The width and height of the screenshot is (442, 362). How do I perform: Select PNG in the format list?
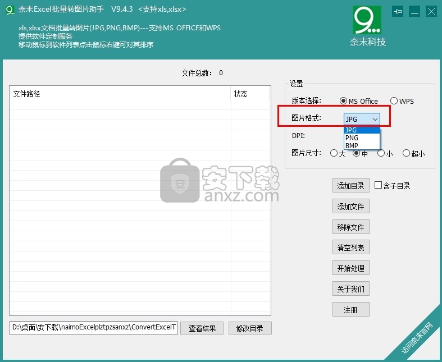[x=362, y=138]
